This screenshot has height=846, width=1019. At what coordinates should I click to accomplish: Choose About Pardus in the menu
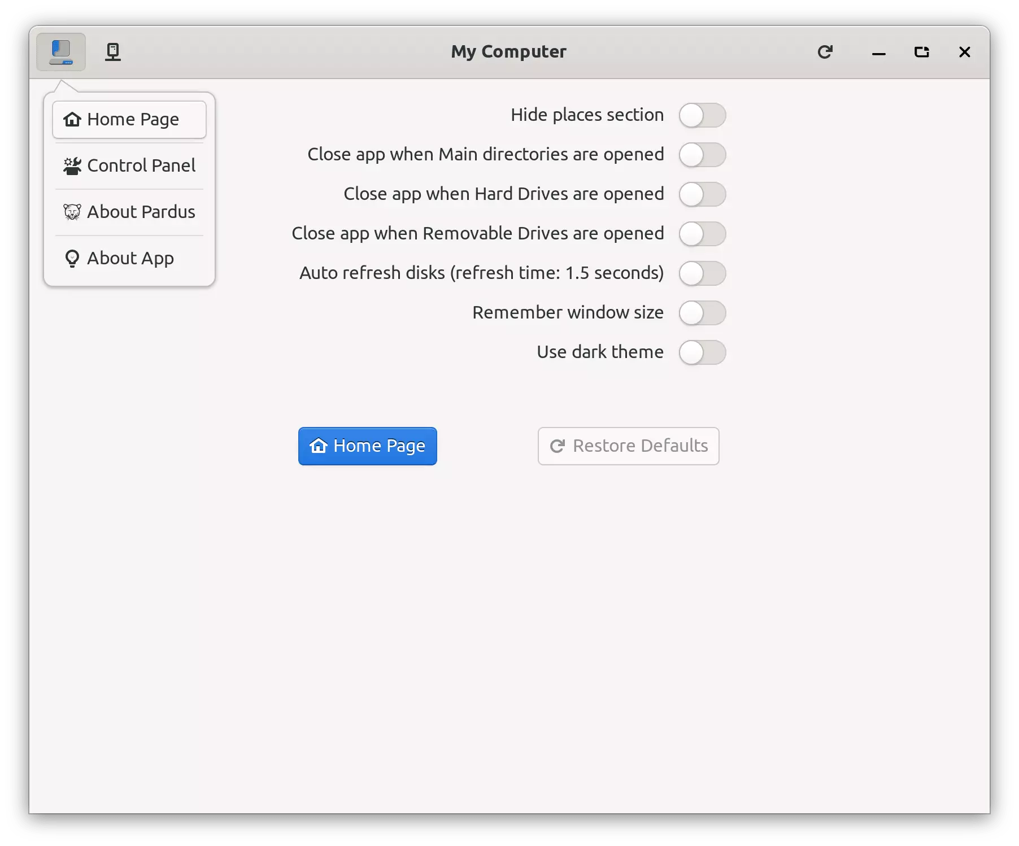coord(129,212)
